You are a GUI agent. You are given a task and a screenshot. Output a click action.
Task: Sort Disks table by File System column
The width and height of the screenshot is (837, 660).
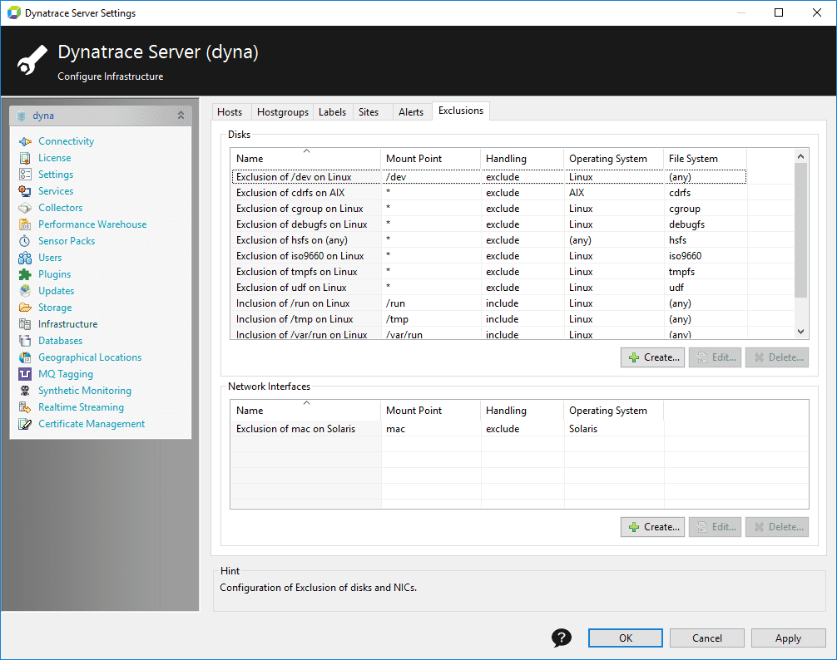(x=706, y=158)
